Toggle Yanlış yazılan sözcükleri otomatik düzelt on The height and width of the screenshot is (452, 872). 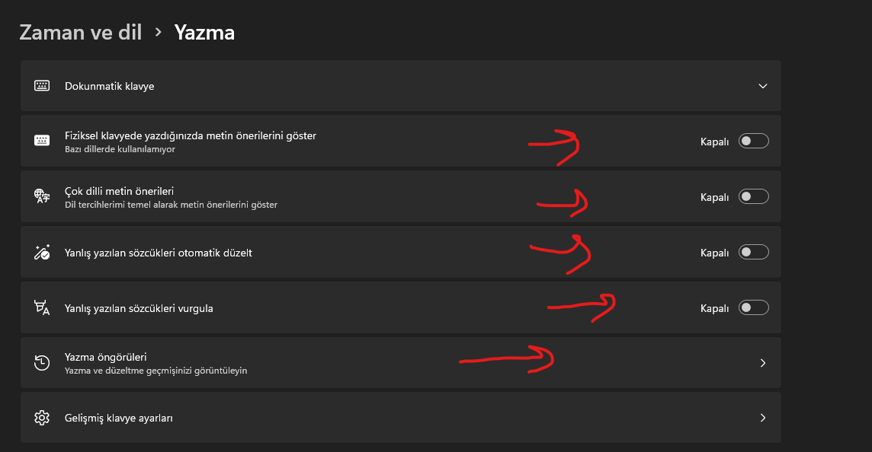[x=753, y=252]
